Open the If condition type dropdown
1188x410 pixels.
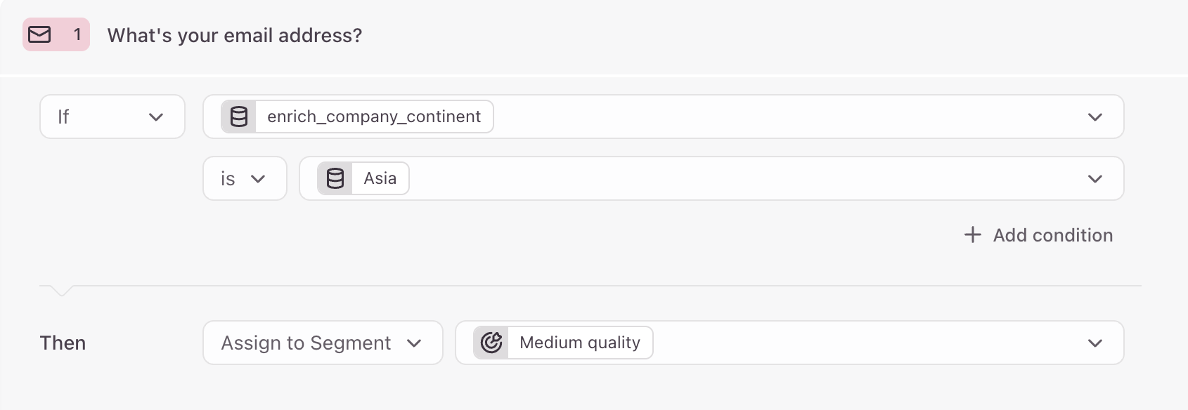(112, 117)
